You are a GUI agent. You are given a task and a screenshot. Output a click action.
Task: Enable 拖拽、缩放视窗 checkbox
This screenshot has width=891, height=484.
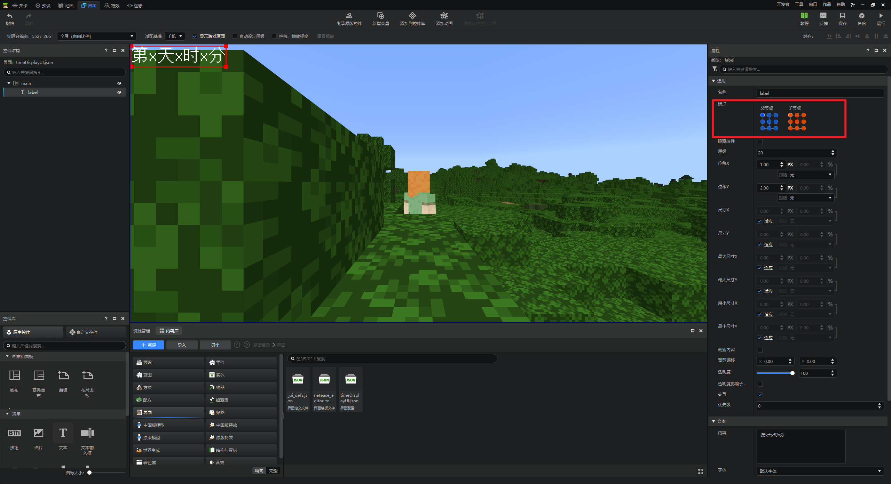pos(274,36)
